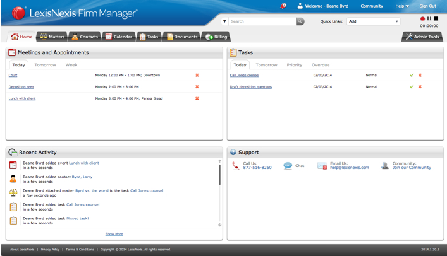Show Tomorrow's meetings and appointments
Image resolution: width=447 pixels, height=256 pixels.
point(46,65)
